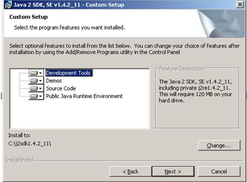This screenshot has height=182, width=247.
Task: Close the Custom Setup window
Action: click(x=240, y=4)
